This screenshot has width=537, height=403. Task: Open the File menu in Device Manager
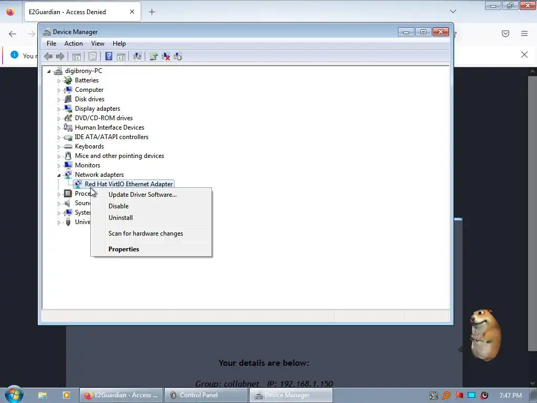click(x=51, y=44)
